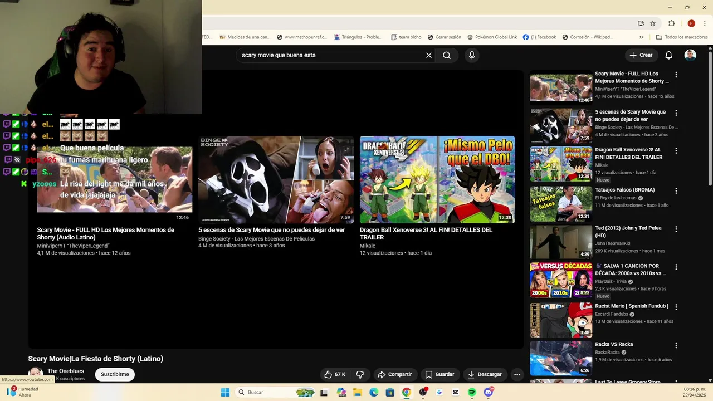Open options for Tatuajes Falsos sidebar video
This screenshot has width=713, height=401.
pyautogui.click(x=676, y=190)
